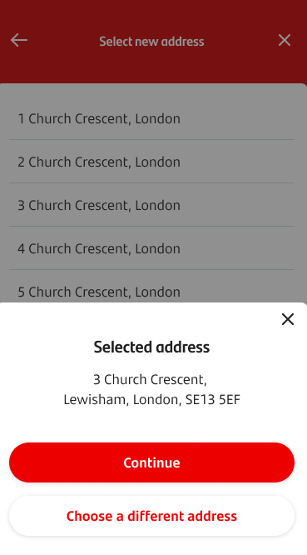The width and height of the screenshot is (307, 555).
Task: Dismiss the Selected address bottom sheet
Action: (x=288, y=319)
